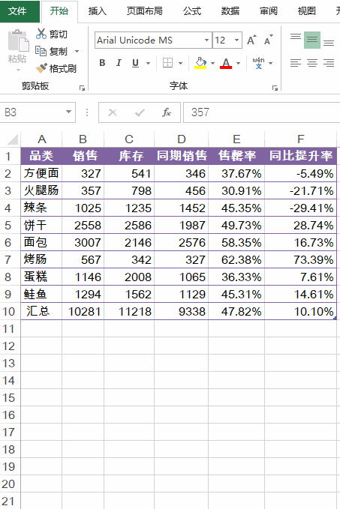
Task: Select cell containing 汇总 in row 10
Action: (x=41, y=311)
